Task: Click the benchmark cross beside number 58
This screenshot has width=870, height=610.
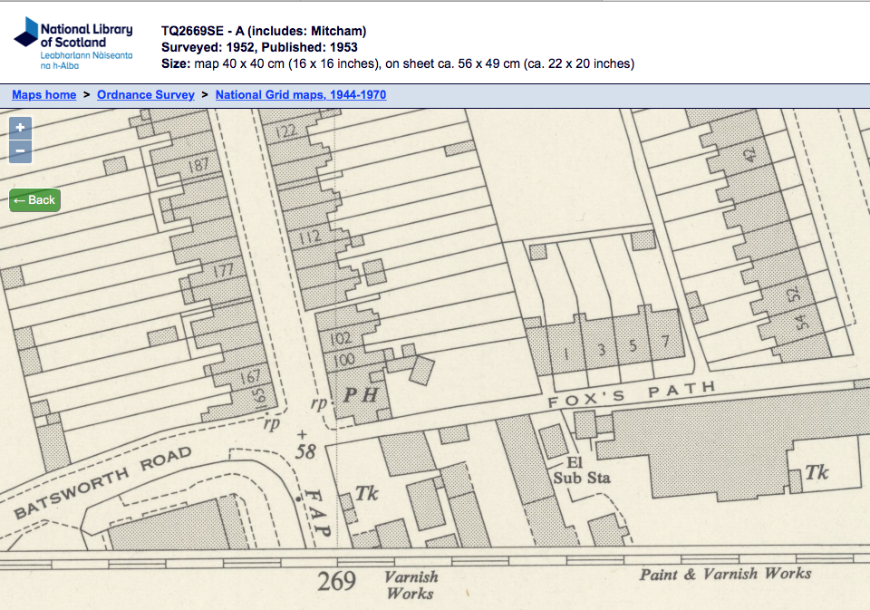Action: click(x=300, y=435)
